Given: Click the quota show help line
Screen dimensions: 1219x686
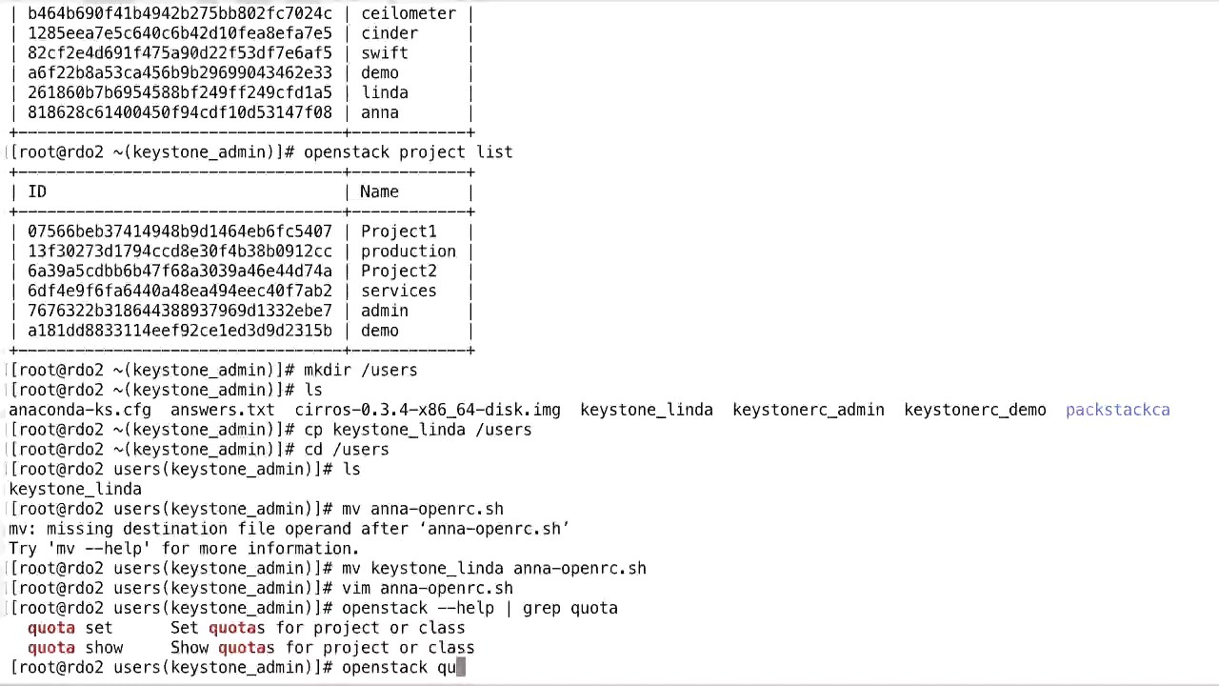Looking at the screenshot, I should coord(250,648).
